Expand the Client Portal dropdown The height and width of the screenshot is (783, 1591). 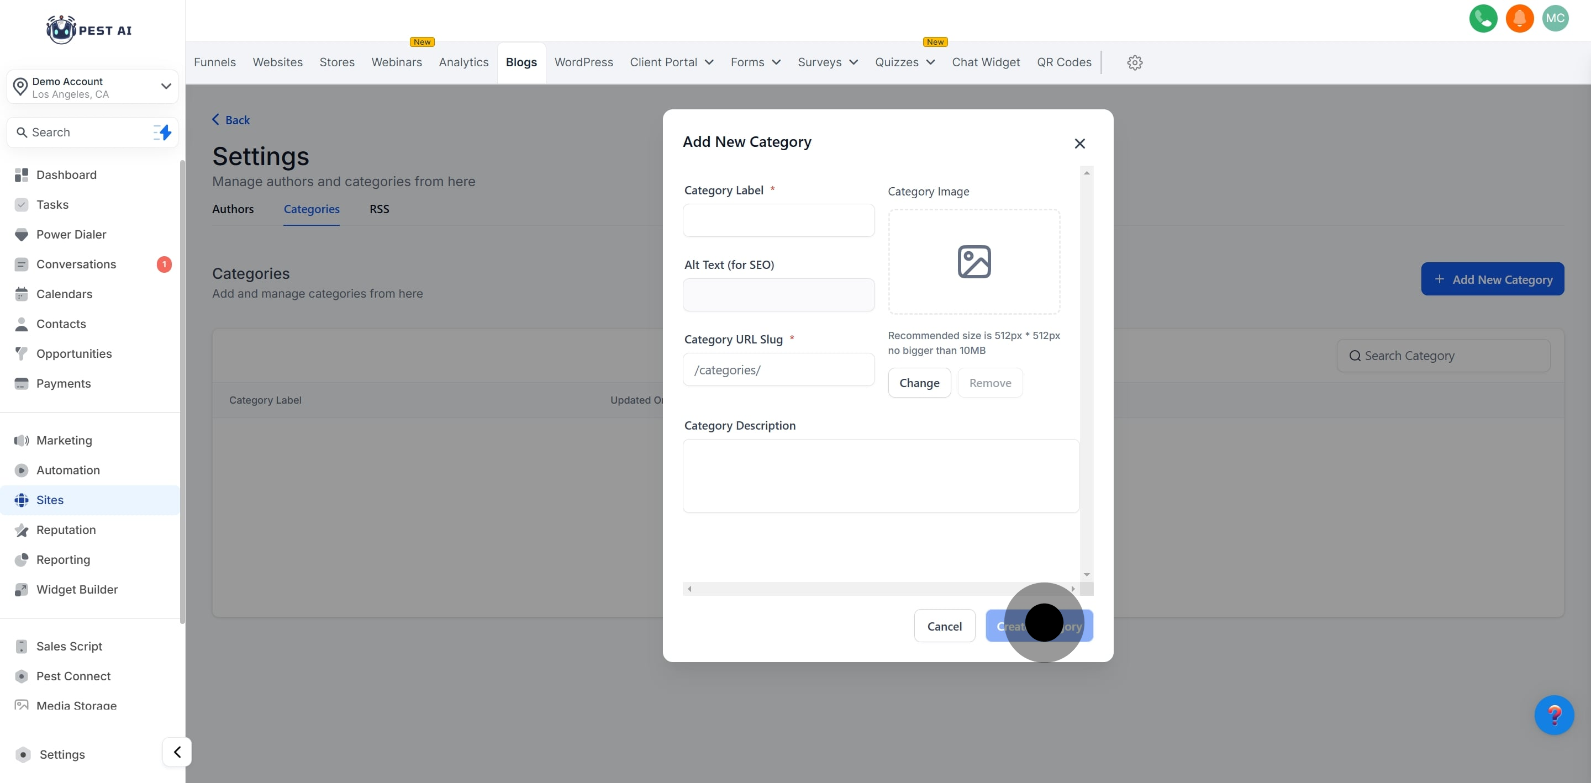click(671, 62)
